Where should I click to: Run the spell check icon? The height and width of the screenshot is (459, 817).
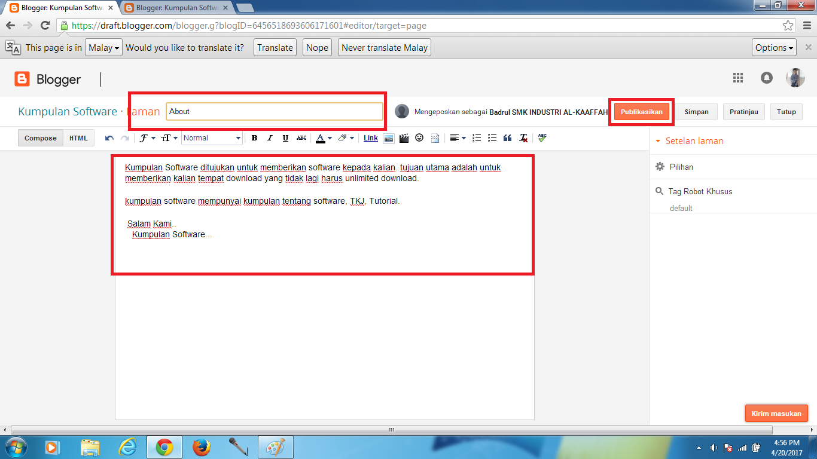click(x=542, y=138)
